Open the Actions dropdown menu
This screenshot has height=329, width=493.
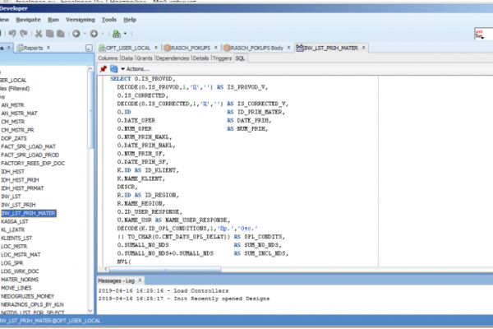135,68
